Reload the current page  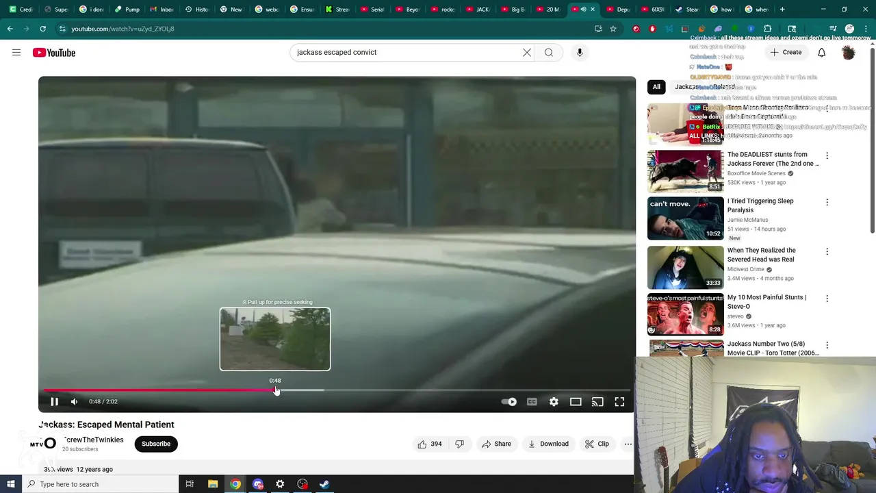point(42,29)
